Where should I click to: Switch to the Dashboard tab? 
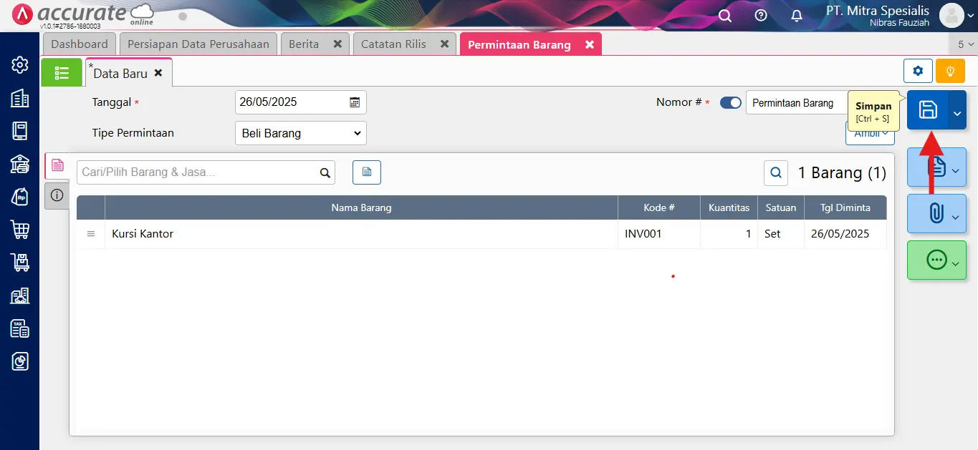pos(79,44)
